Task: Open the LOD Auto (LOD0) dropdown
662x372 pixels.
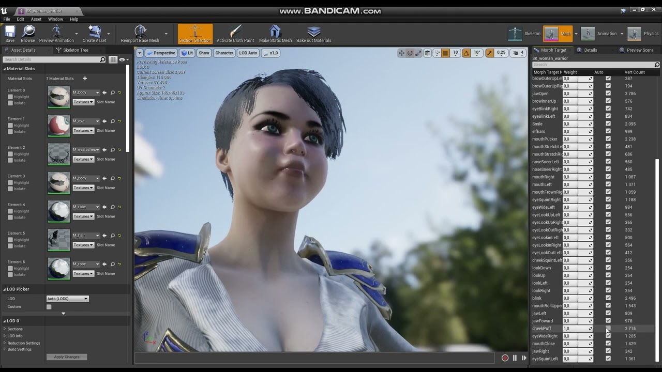Action: tap(67, 299)
